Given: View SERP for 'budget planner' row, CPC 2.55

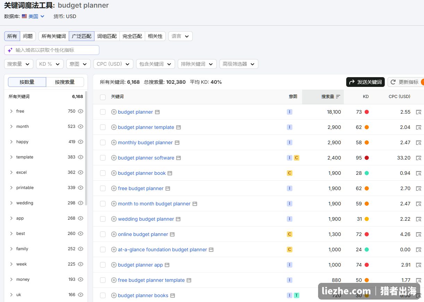Looking at the screenshot, I should [419, 112].
